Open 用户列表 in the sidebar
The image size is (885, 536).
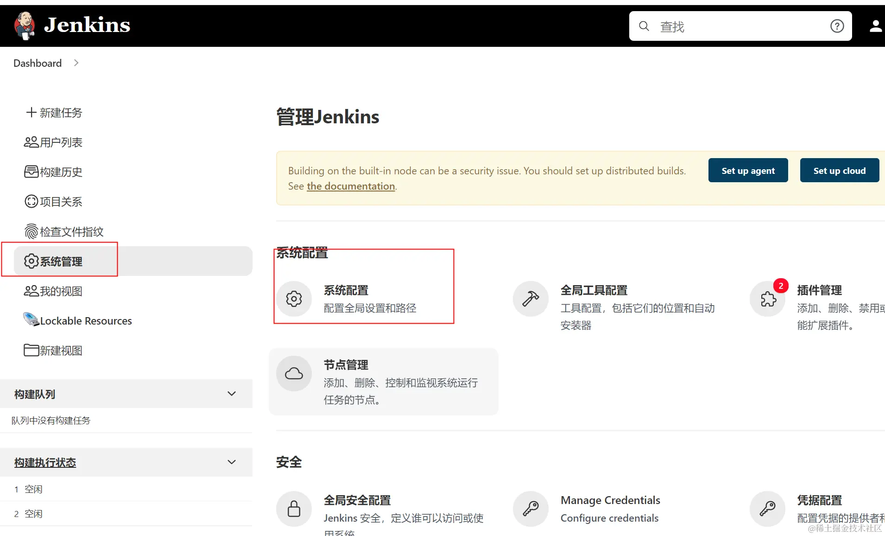coord(61,142)
